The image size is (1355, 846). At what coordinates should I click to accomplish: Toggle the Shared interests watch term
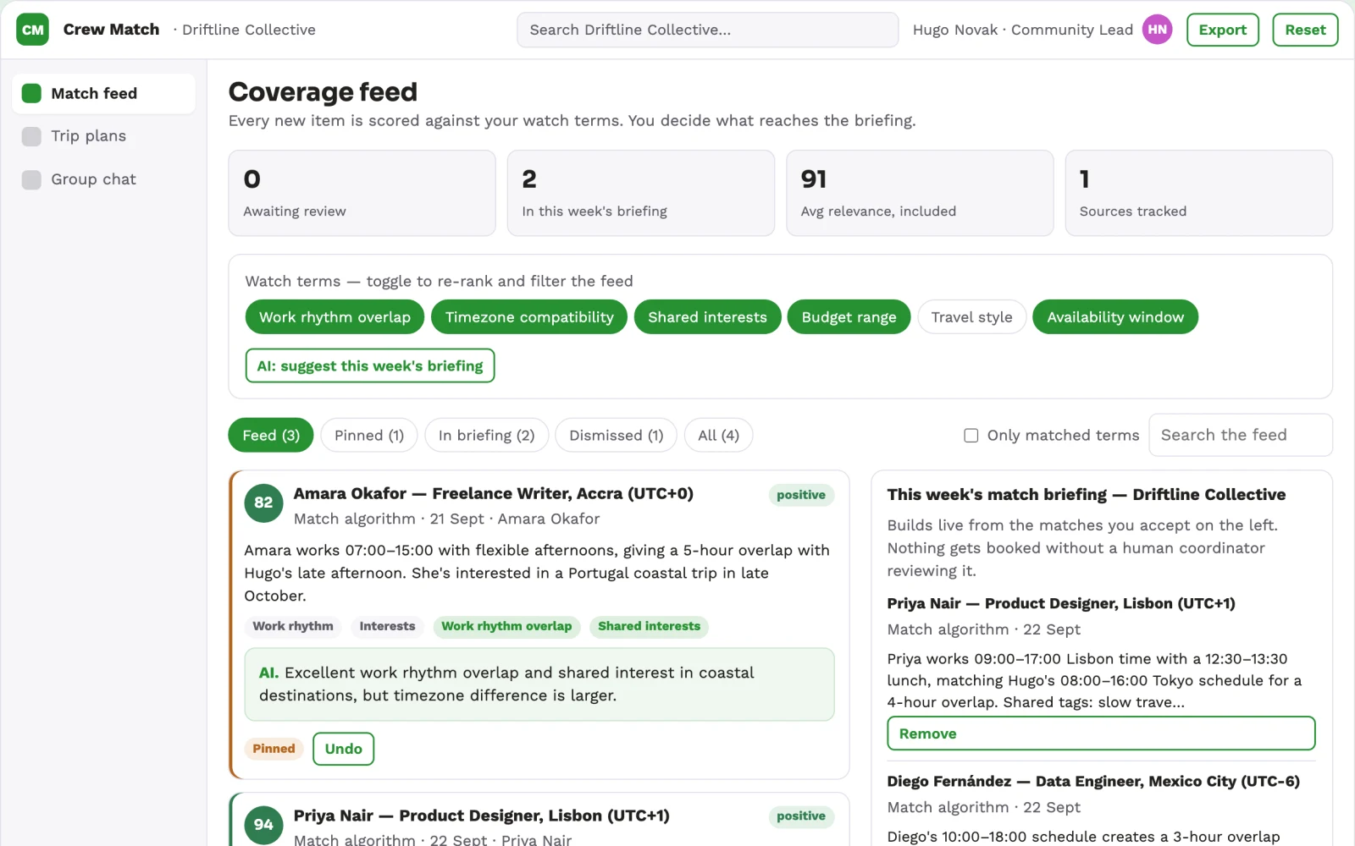coord(707,317)
